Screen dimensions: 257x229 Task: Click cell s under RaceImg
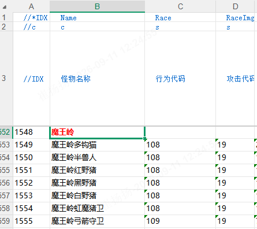click(235, 27)
